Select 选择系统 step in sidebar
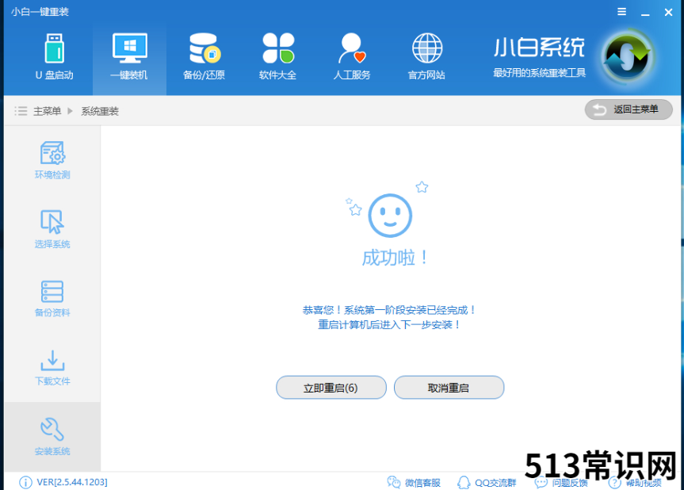Screen dimensions: 684x490 coord(52,229)
